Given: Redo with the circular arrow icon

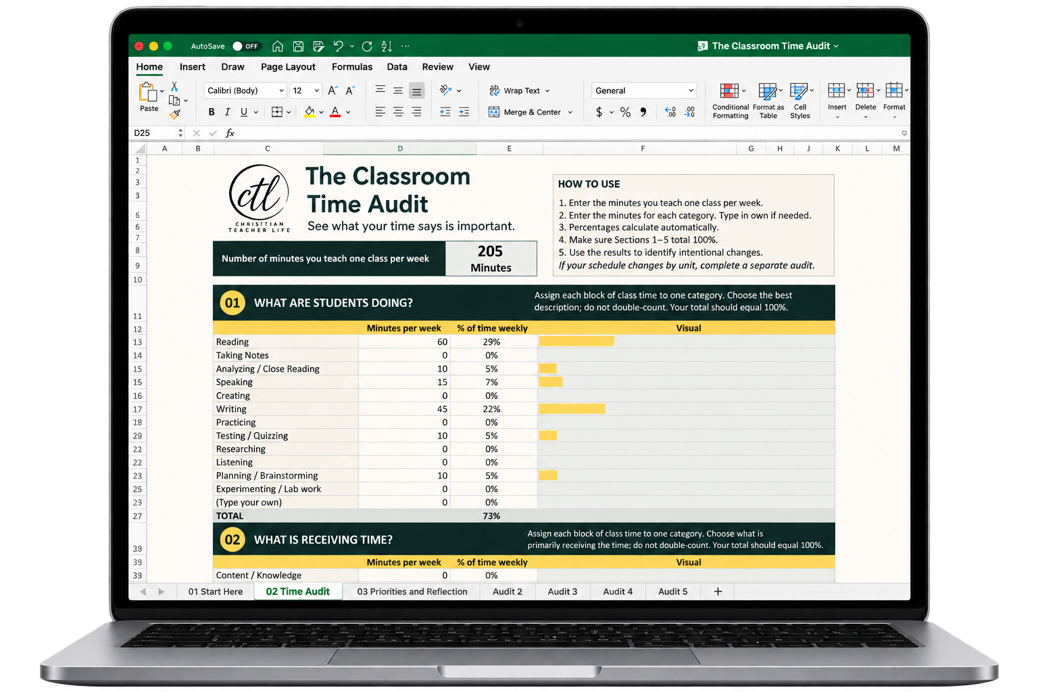Looking at the screenshot, I should 367,46.
